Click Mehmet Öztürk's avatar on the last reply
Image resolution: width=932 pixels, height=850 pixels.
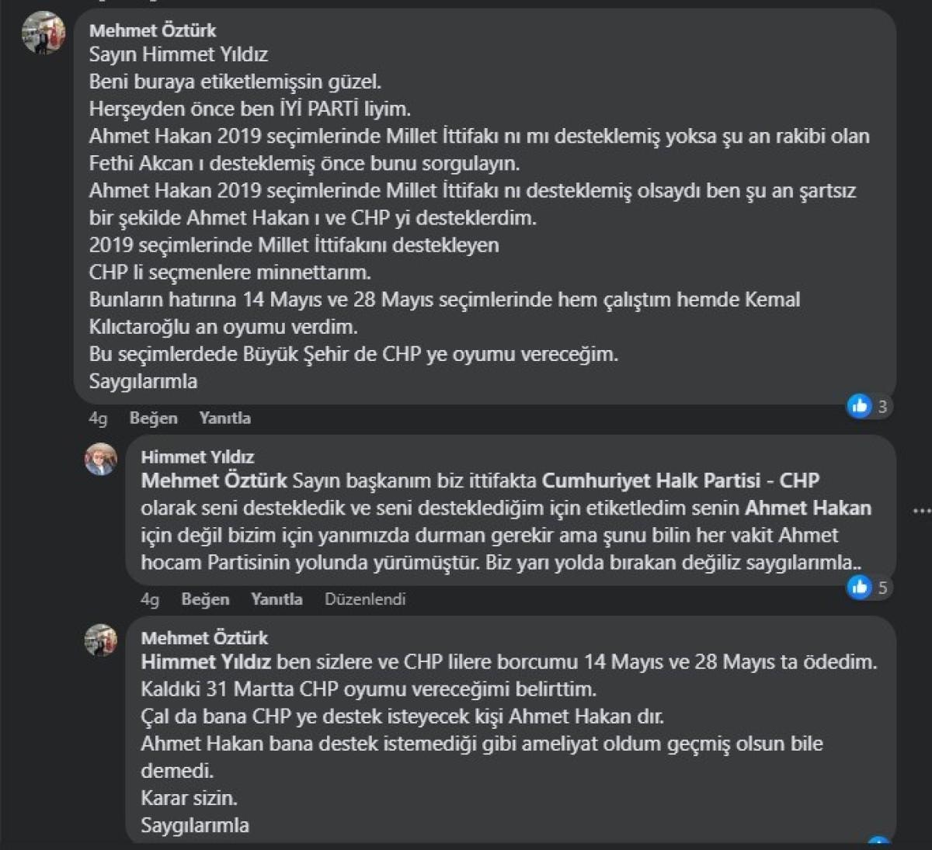click(101, 640)
